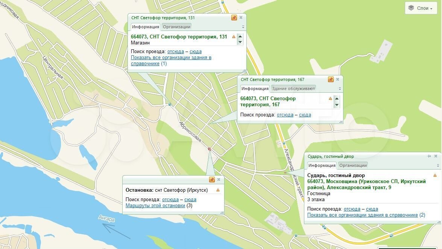Screen dimensions: 442x249
Task: Expand tab overflow menu in territory 167 popup
Action: click(340, 89)
